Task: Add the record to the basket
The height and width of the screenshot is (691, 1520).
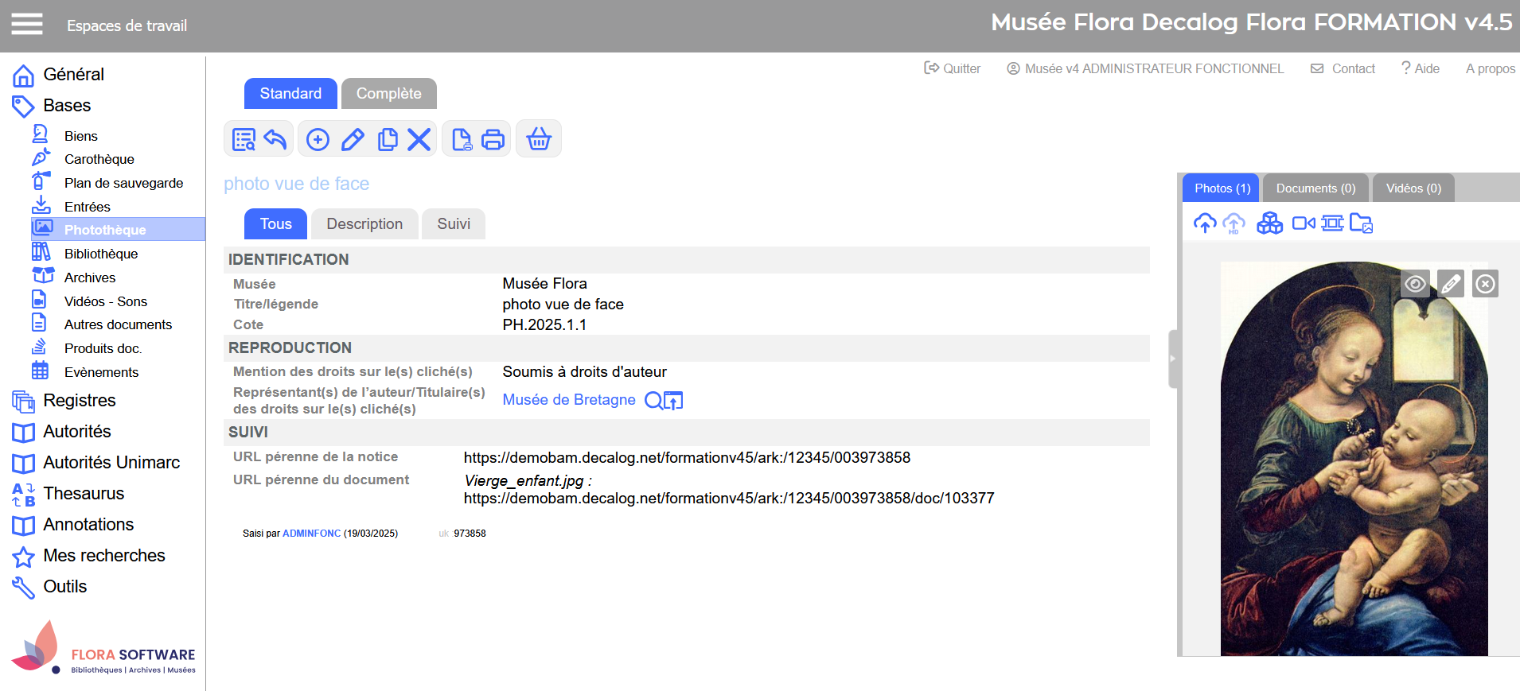Action: click(x=539, y=140)
